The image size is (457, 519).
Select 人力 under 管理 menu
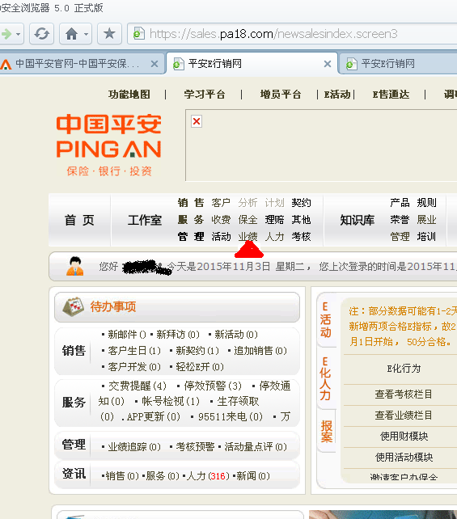[x=274, y=236]
